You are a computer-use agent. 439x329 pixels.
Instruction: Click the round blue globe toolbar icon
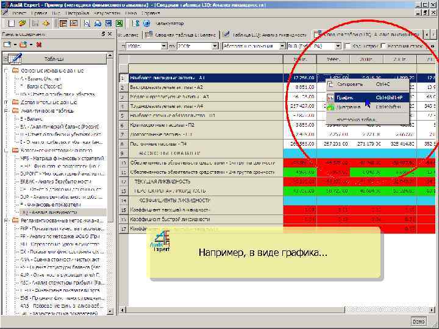147,24
